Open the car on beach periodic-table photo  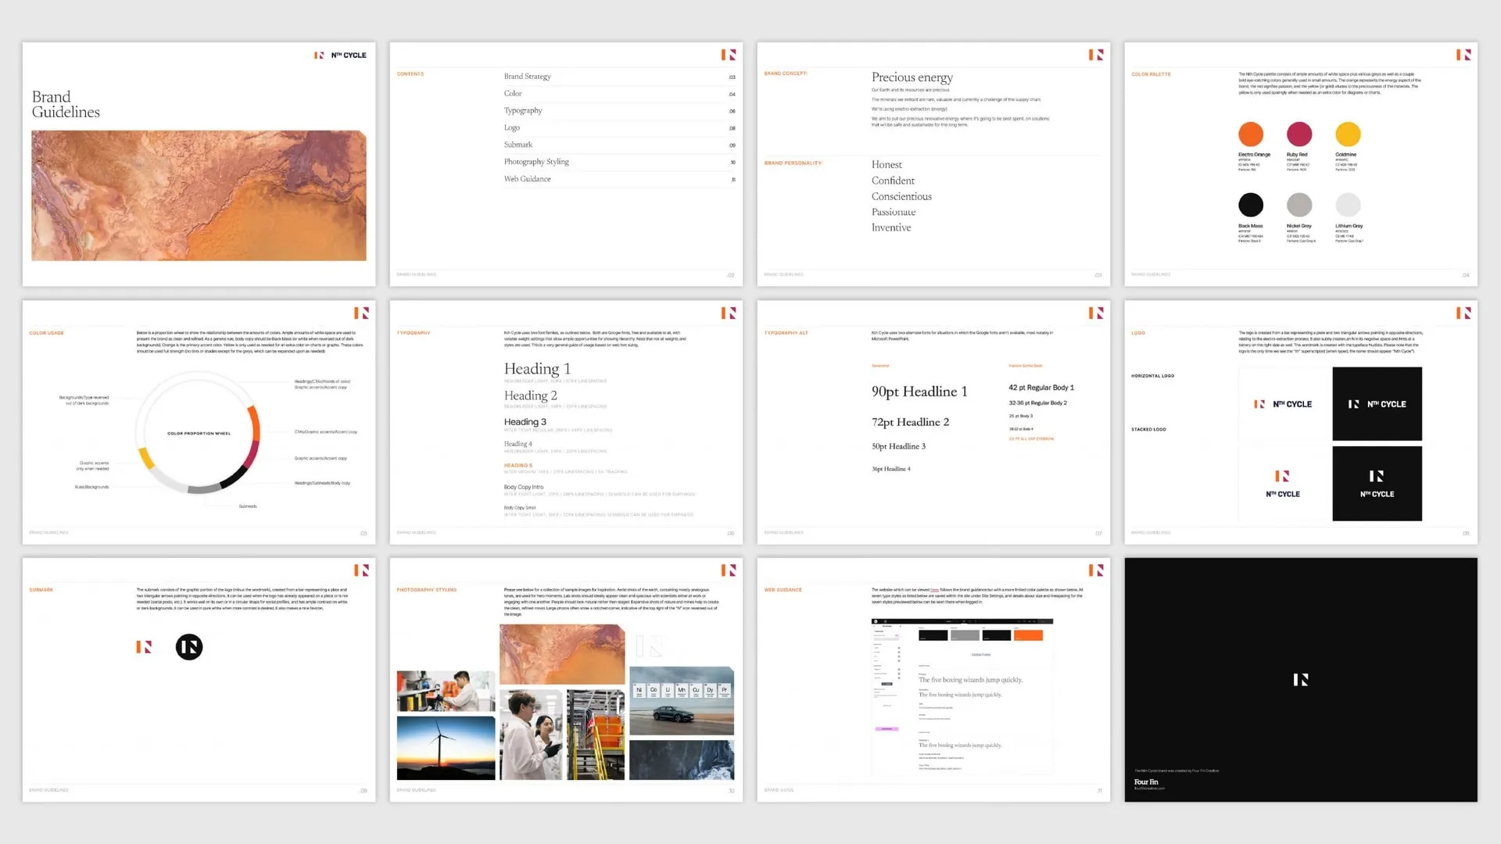(x=682, y=701)
